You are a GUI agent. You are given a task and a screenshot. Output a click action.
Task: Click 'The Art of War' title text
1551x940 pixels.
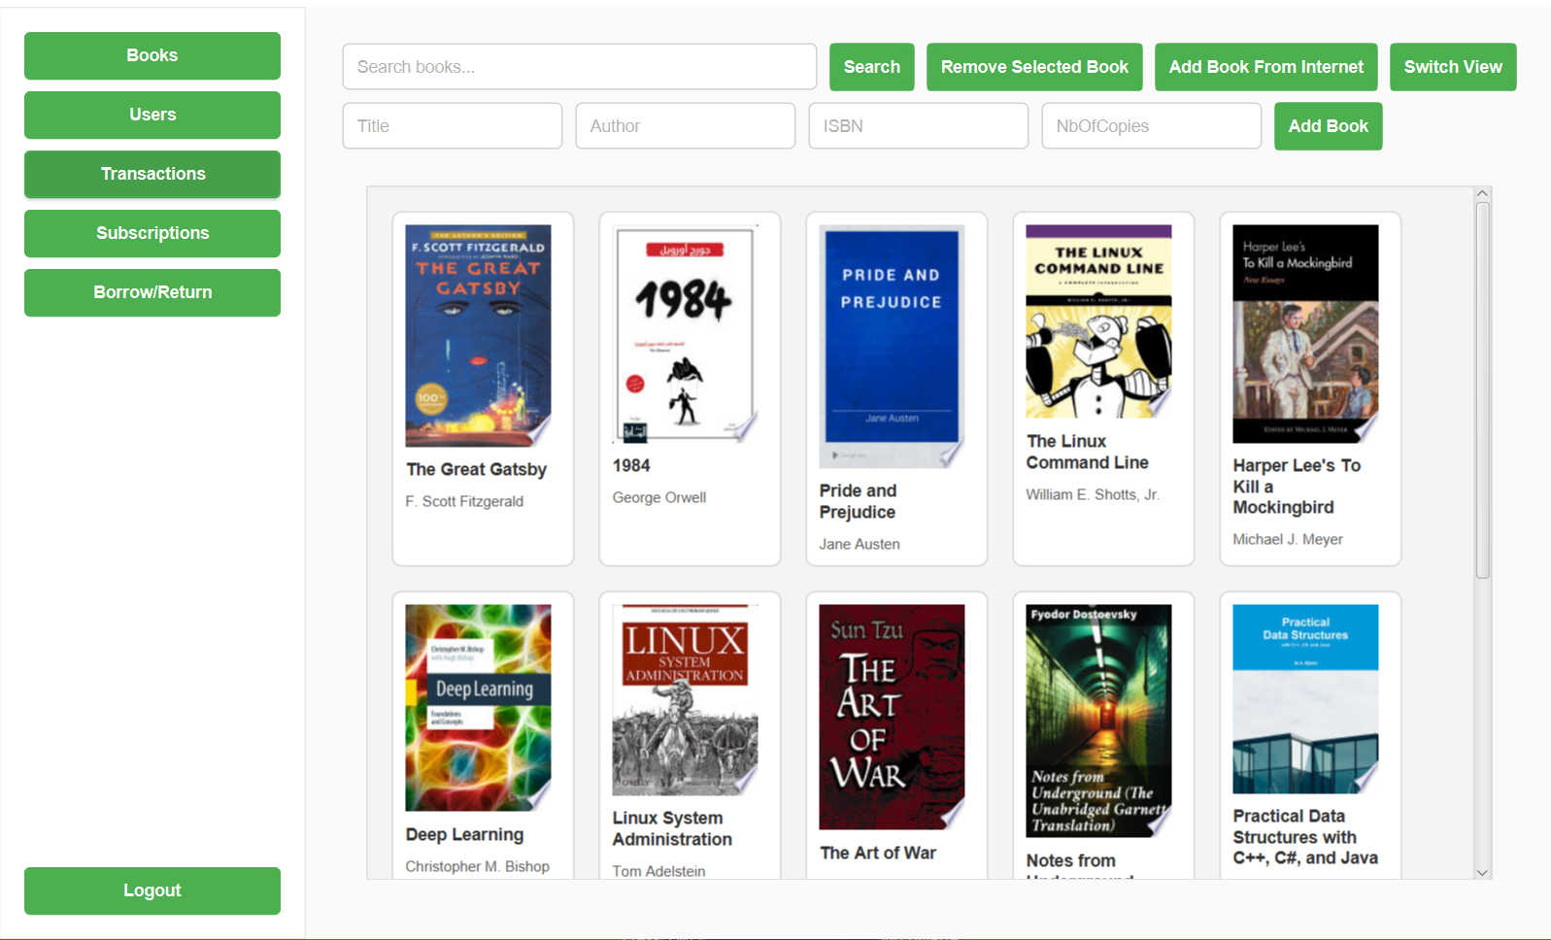click(878, 853)
